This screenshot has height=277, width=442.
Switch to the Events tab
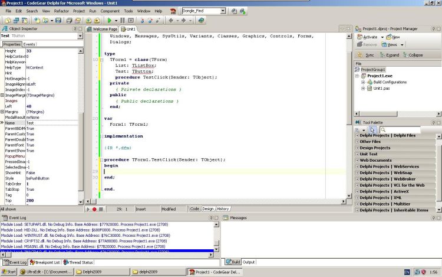[29, 44]
